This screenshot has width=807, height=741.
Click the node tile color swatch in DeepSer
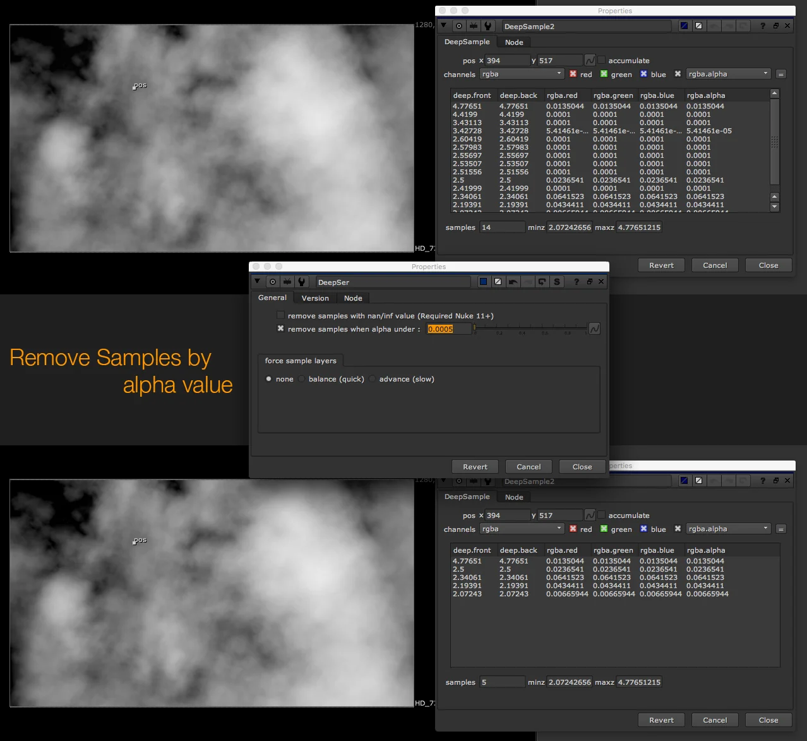[x=483, y=282]
